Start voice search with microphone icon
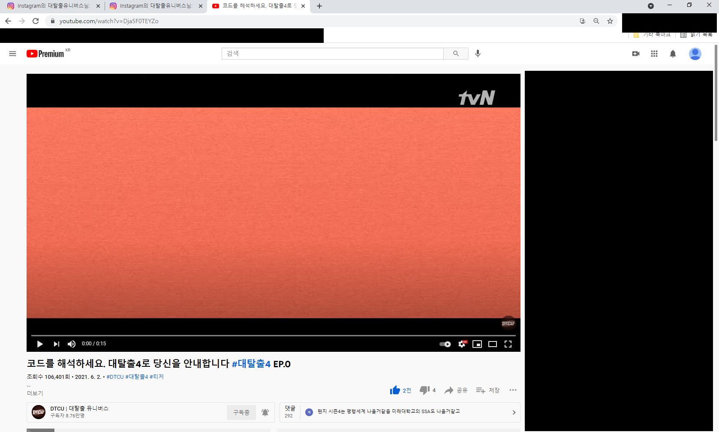The height and width of the screenshot is (432, 719). click(478, 54)
